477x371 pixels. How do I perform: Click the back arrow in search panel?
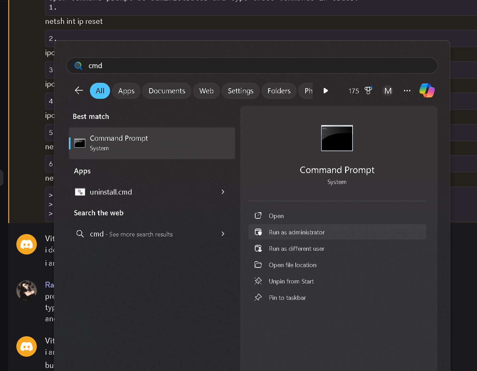pos(79,91)
